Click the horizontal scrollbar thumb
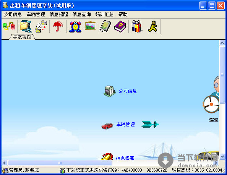Viewport: 227px width, 175px height. [x=60, y=163]
